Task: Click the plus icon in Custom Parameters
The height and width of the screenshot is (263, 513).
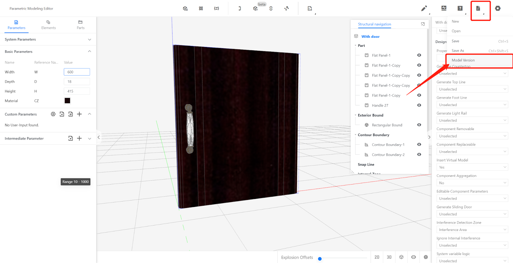Action: [x=80, y=114]
